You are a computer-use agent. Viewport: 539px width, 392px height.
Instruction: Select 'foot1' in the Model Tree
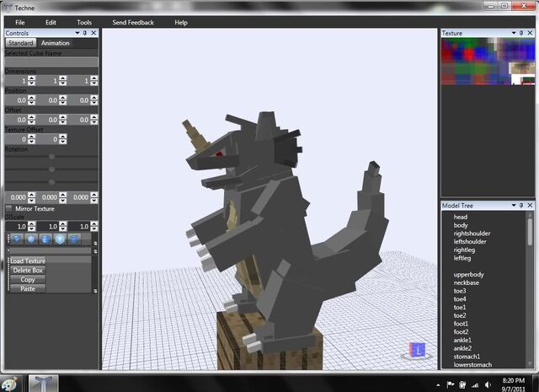pyautogui.click(x=461, y=324)
